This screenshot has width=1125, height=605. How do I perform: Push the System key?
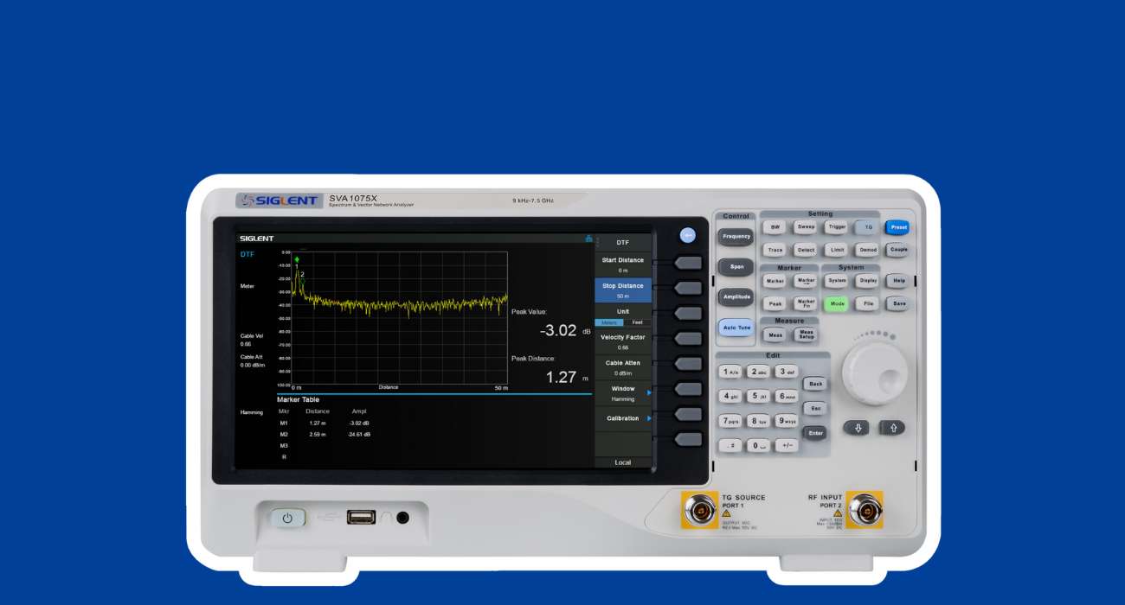click(x=836, y=281)
